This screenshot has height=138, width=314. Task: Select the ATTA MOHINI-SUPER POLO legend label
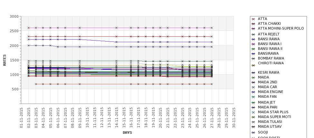click(x=281, y=28)
